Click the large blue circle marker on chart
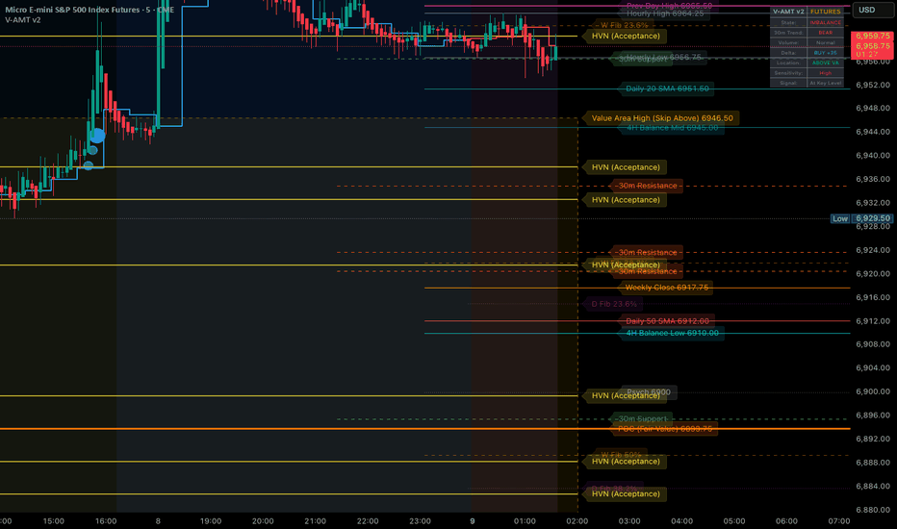Viewport: 897px width, 529px height. [98, 136]
